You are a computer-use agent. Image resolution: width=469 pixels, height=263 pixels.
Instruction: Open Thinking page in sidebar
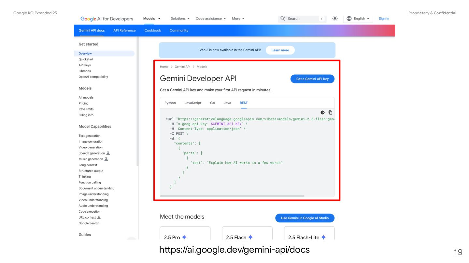[x=85, y=177]
